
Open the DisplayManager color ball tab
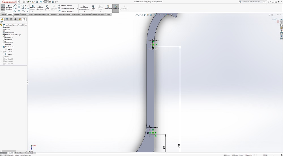(20, 19)
